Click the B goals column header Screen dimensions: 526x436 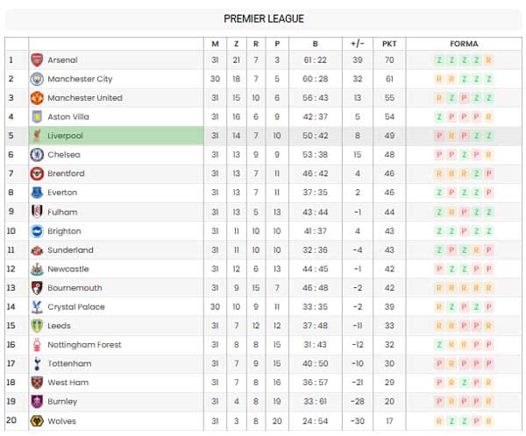click(315, 44)
